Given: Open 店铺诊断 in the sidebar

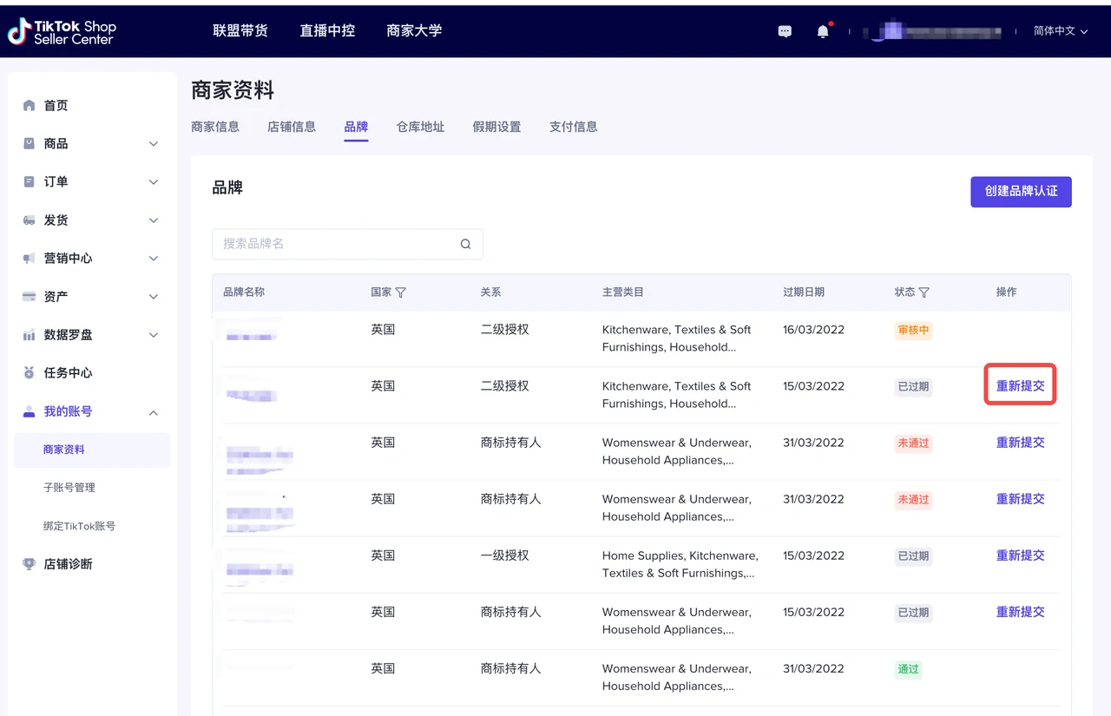Looking at the screenshot, I should click(x=68, y=563).
